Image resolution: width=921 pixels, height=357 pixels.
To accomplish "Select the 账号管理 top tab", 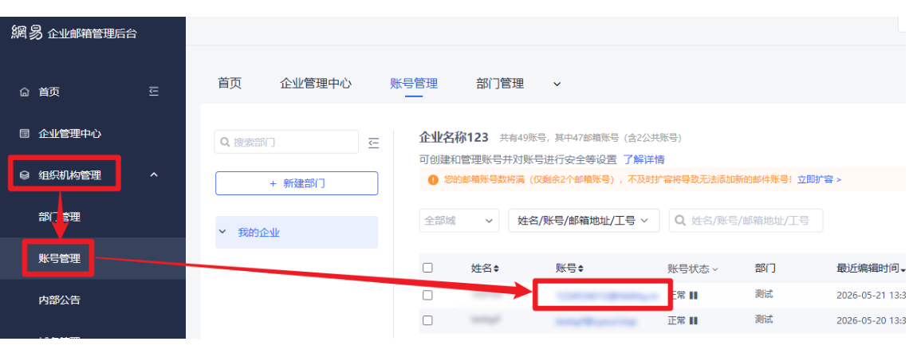I will [414, 84].
